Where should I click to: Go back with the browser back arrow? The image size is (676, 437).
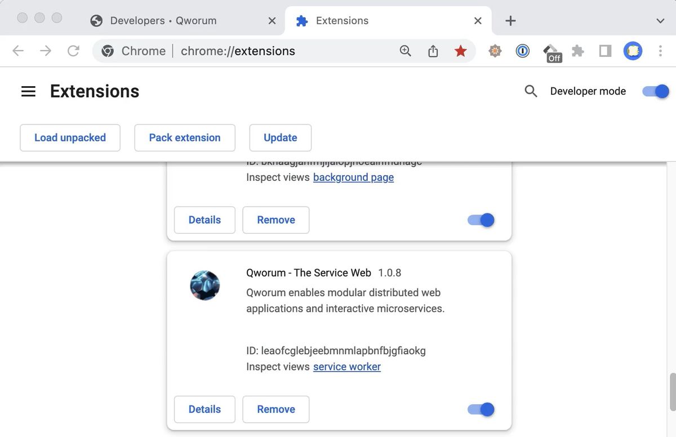(18, 51)
